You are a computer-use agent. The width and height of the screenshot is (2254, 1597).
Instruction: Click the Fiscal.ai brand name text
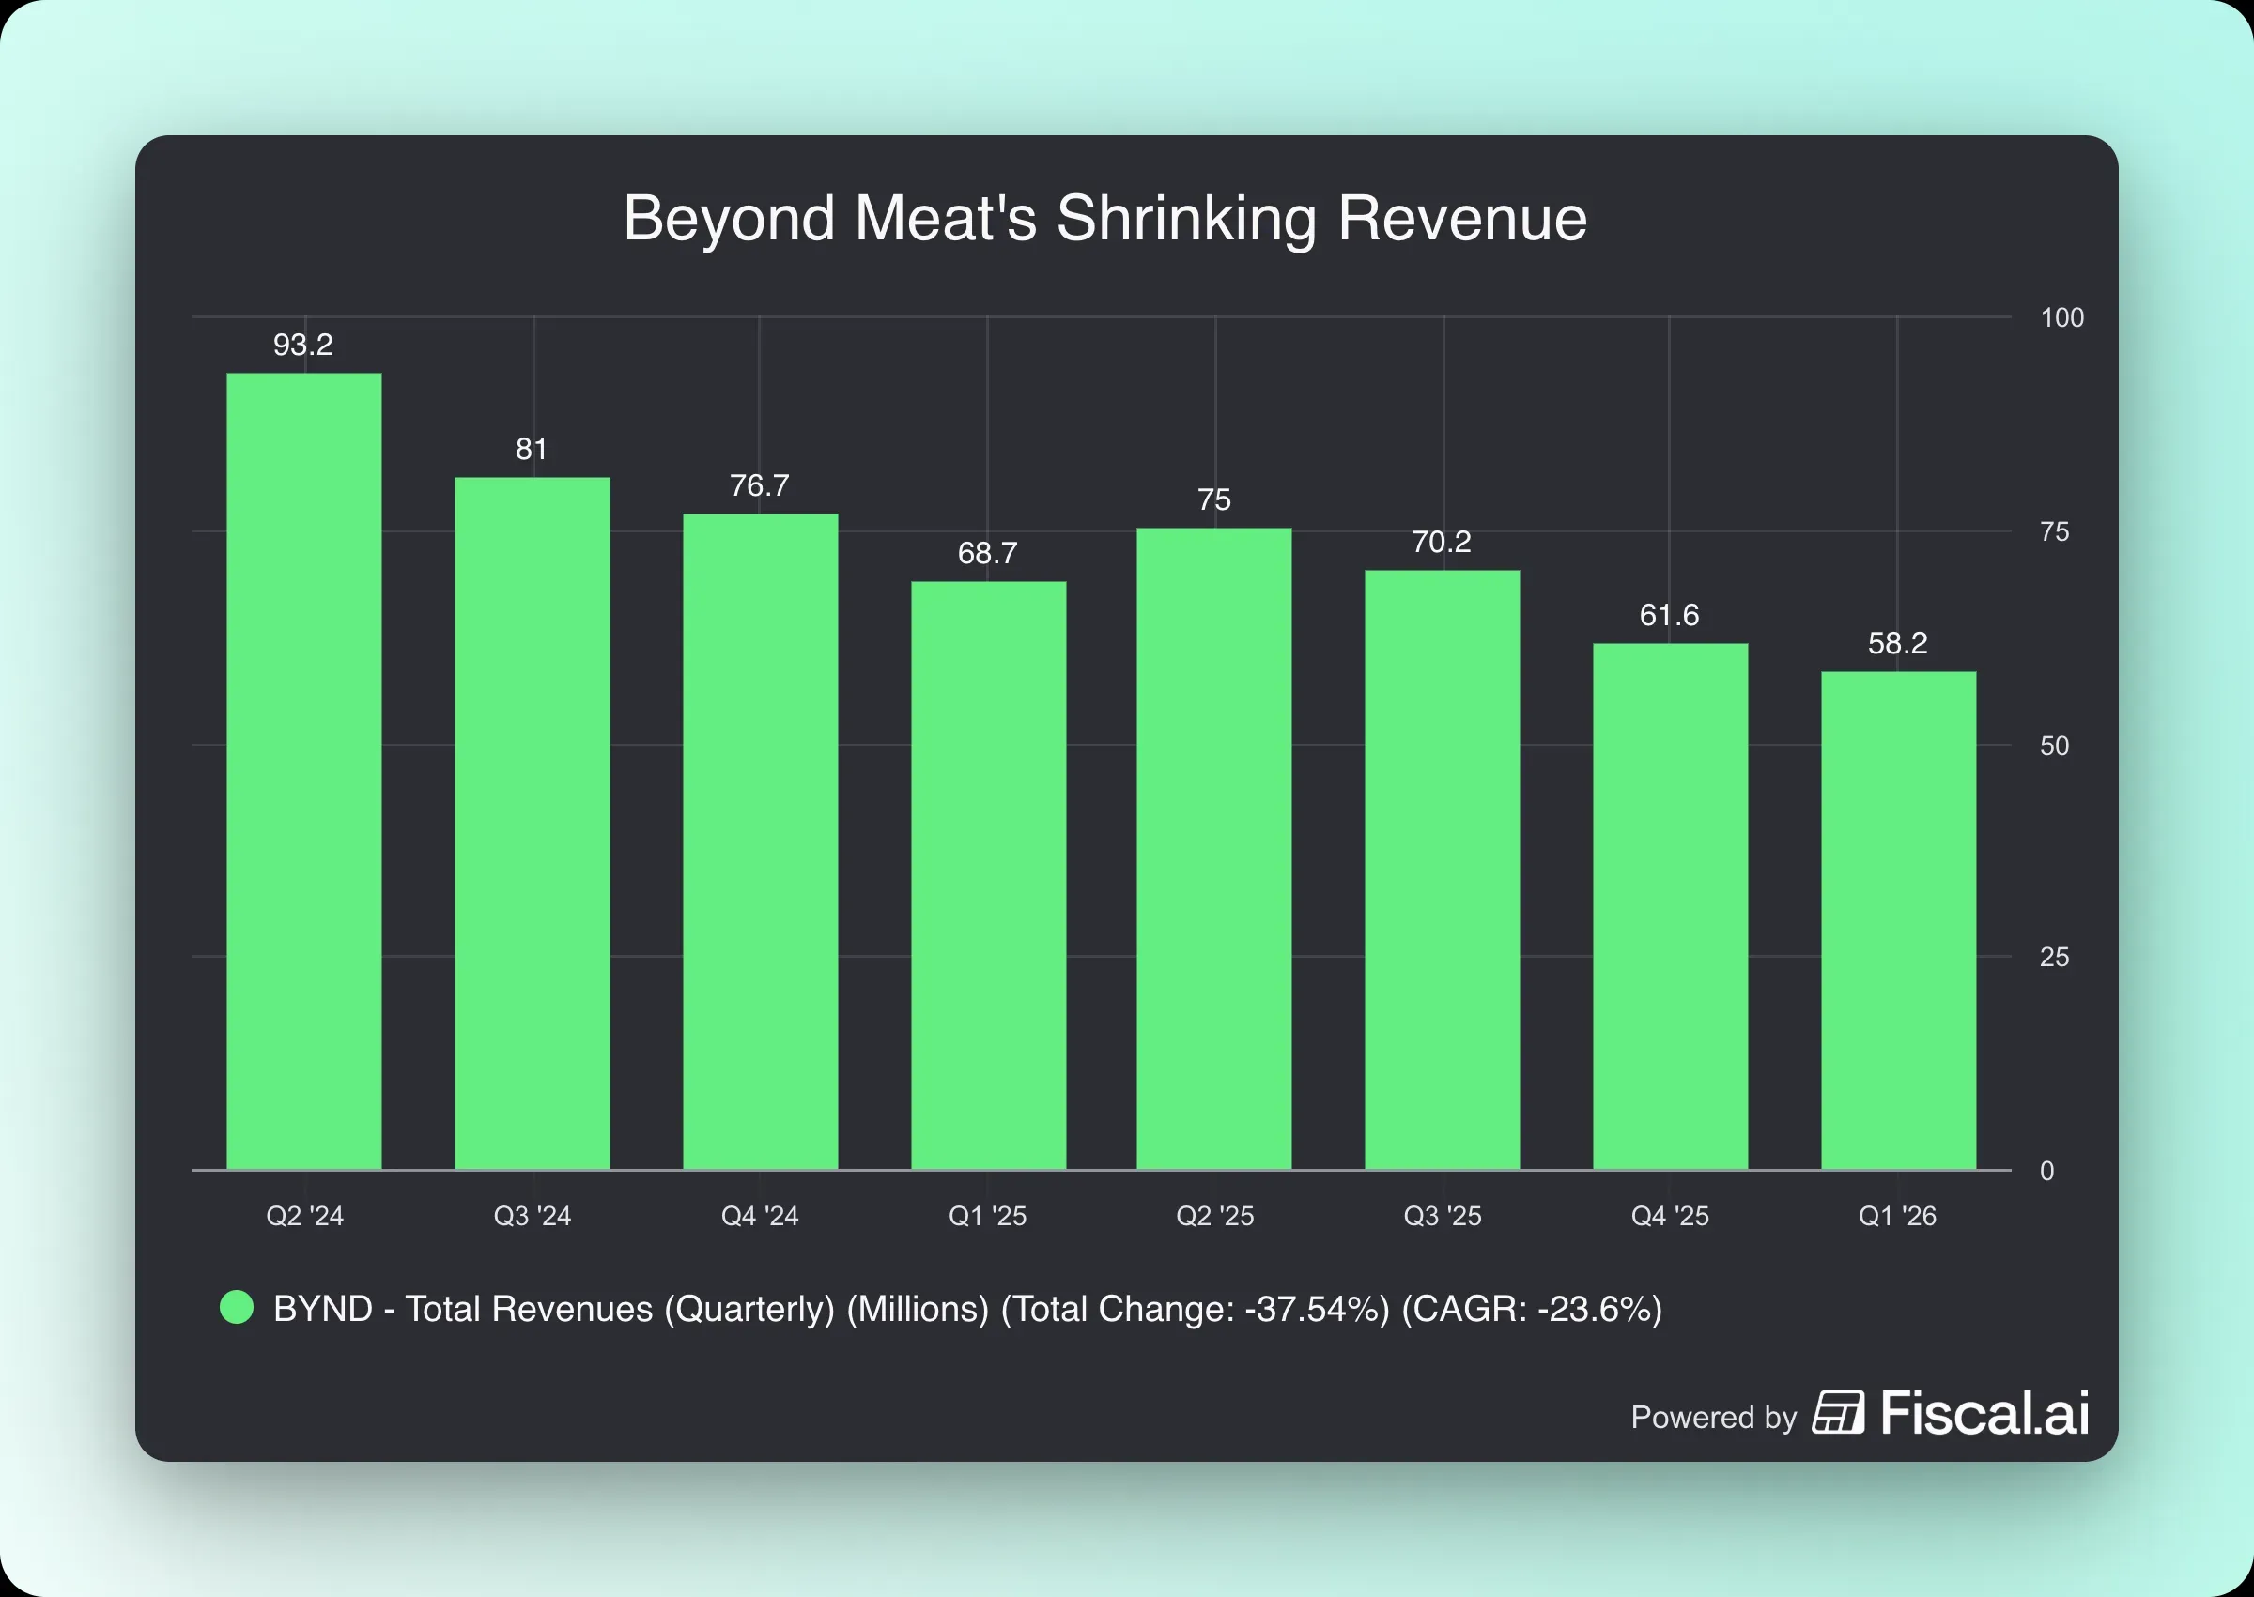pos(1984,1413)
